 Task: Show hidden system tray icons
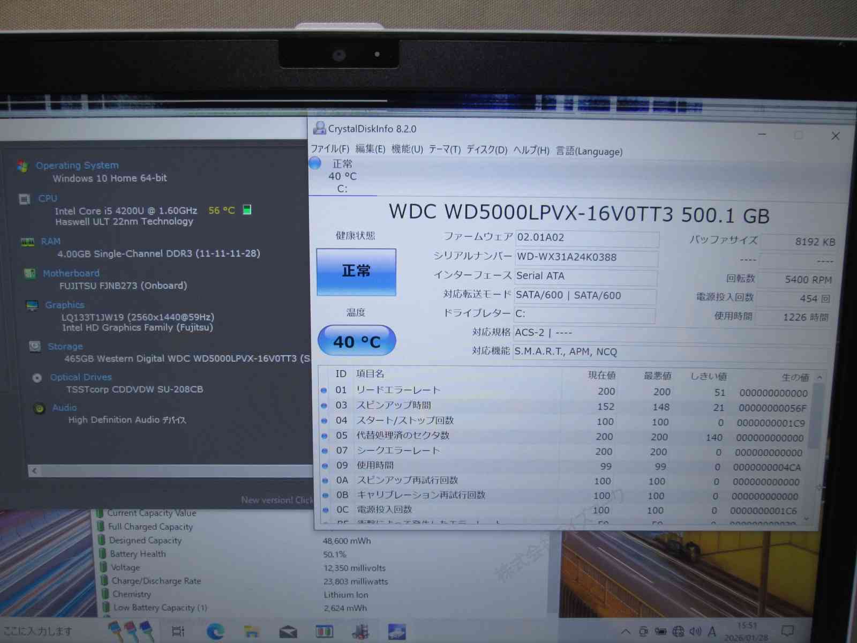click(x=626, y=632)
